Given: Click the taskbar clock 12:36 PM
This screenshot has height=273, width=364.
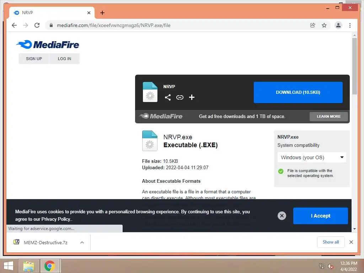Looking at the screenshot, I should pos(349,263).
